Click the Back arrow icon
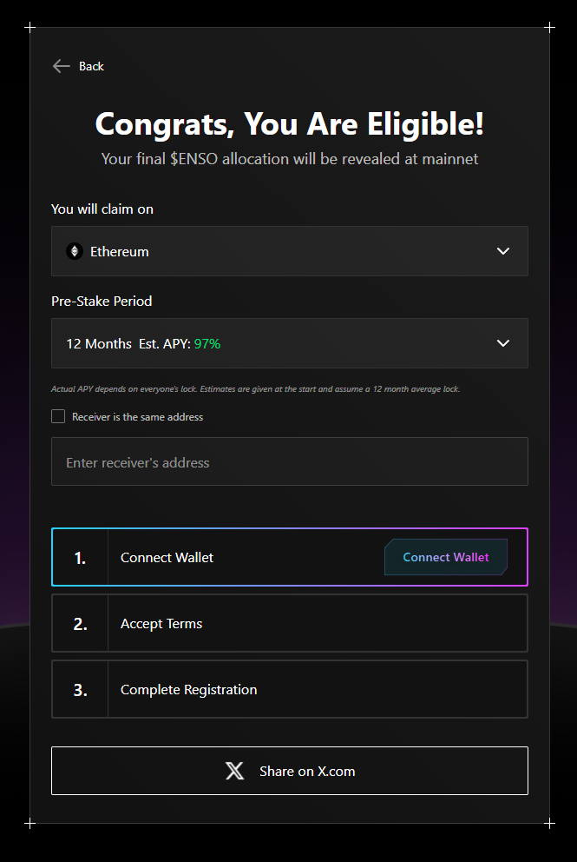 61,66
